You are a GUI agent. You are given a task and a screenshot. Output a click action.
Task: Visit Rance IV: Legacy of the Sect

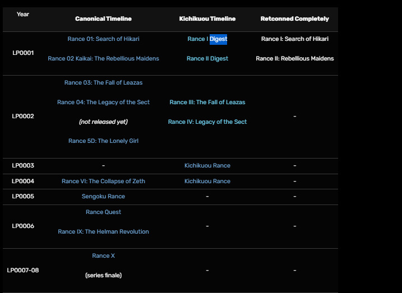coord(207,122)
